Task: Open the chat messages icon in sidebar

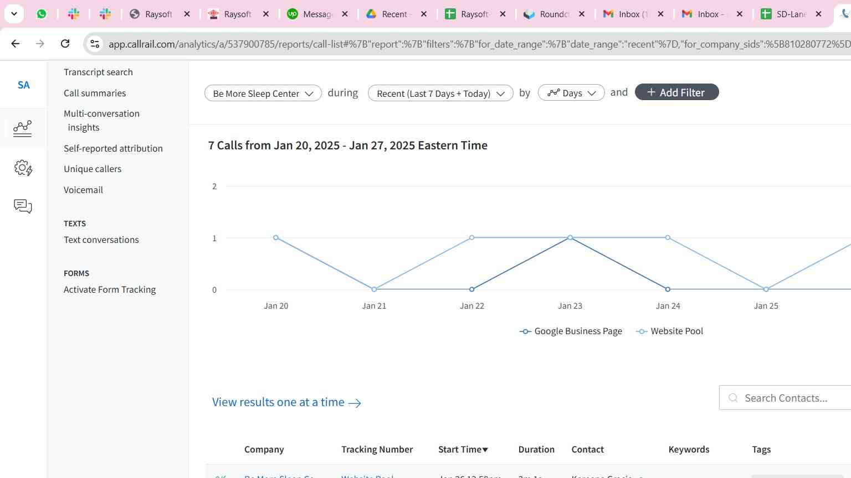Action: pyautogui.click(x=23, y=206)
